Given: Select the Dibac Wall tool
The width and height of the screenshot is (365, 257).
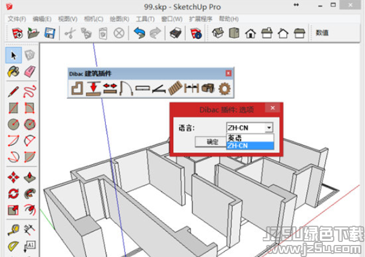Looking at the screenshot, I should 77,88.
